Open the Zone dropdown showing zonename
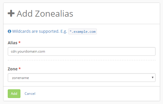Viewport: 163px width, 104px height. coord(82,78)
